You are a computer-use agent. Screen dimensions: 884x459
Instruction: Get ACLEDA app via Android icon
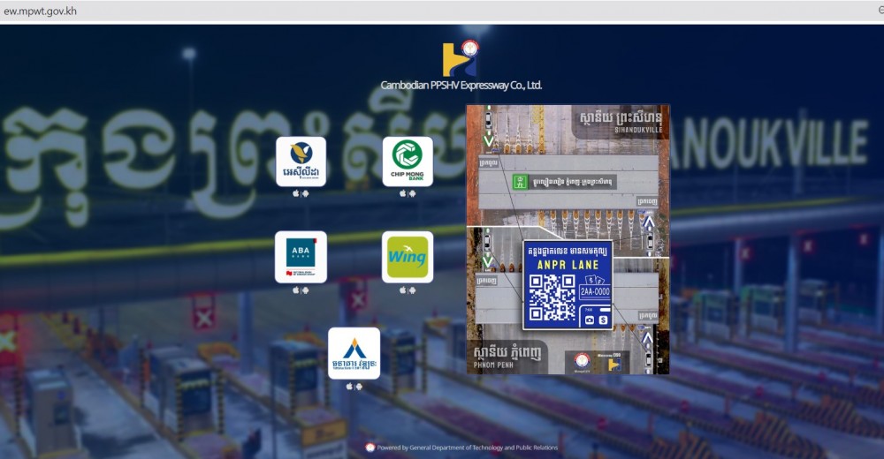click(x=306, y=193)
